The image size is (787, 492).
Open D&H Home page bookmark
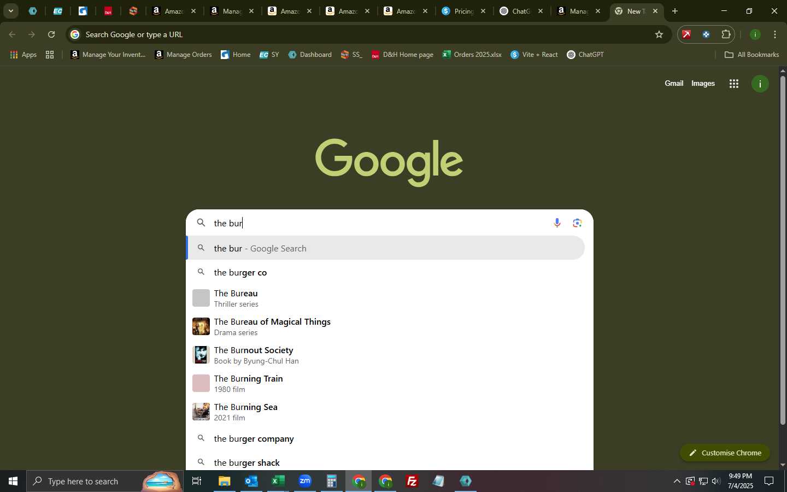(402, 55)
